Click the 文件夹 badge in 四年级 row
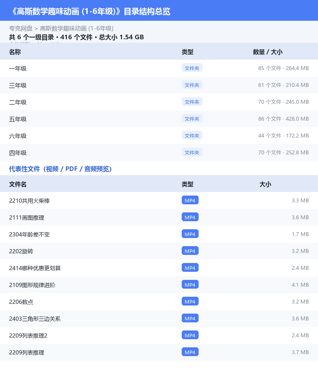This screenshot has width=318, height=371. [x=192, y=152]
